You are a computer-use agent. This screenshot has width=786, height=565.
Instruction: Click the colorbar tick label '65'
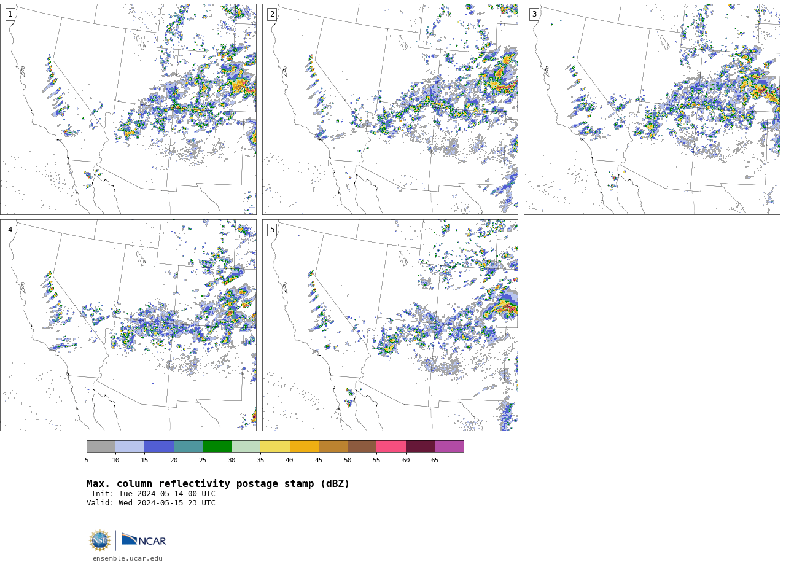coord(435,461)
